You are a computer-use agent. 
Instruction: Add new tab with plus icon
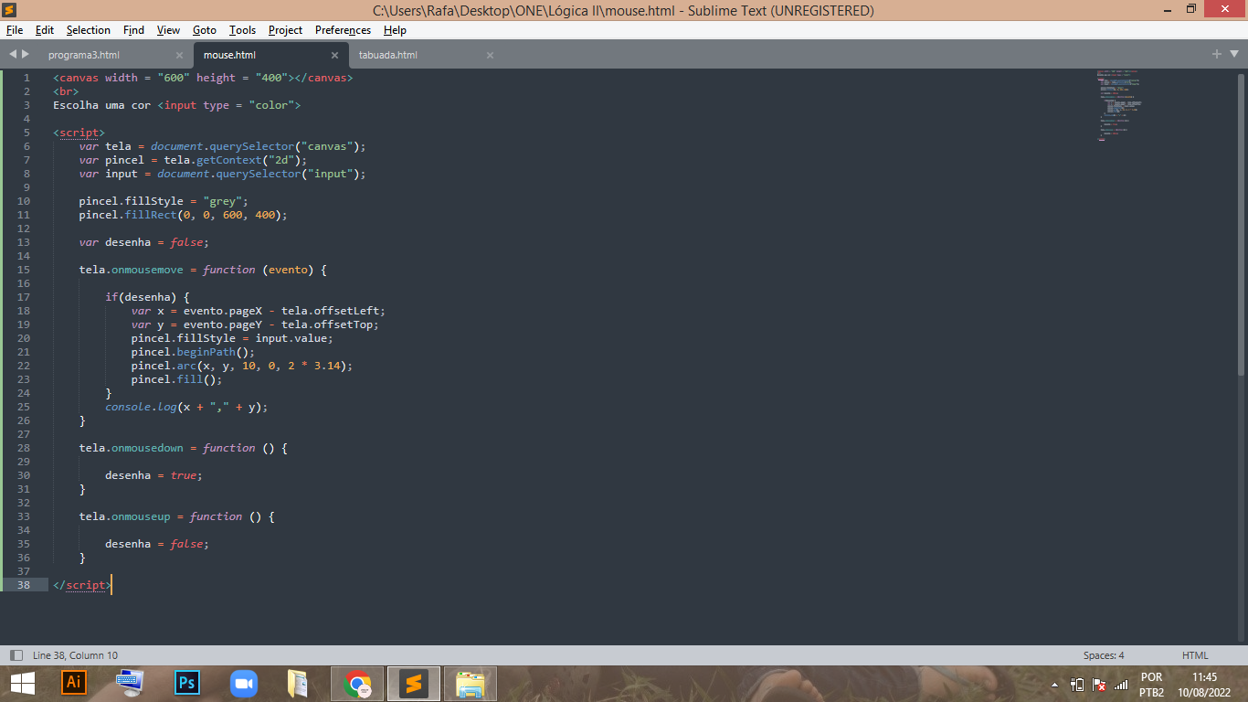point(1217,54)
